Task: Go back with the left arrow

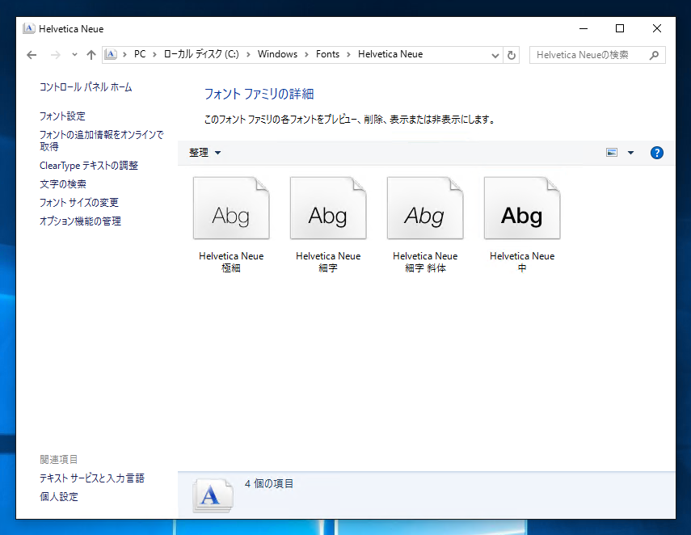Action: pos(32,55)
